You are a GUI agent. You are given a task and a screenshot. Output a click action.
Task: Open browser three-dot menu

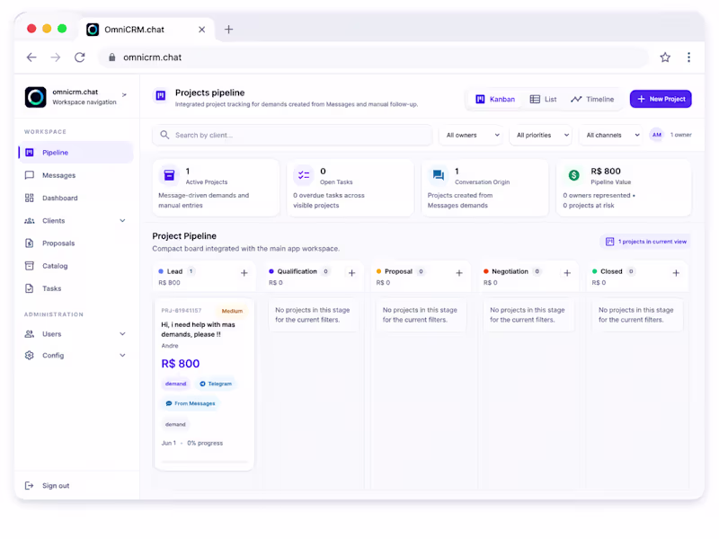click(x=688, y=57)
